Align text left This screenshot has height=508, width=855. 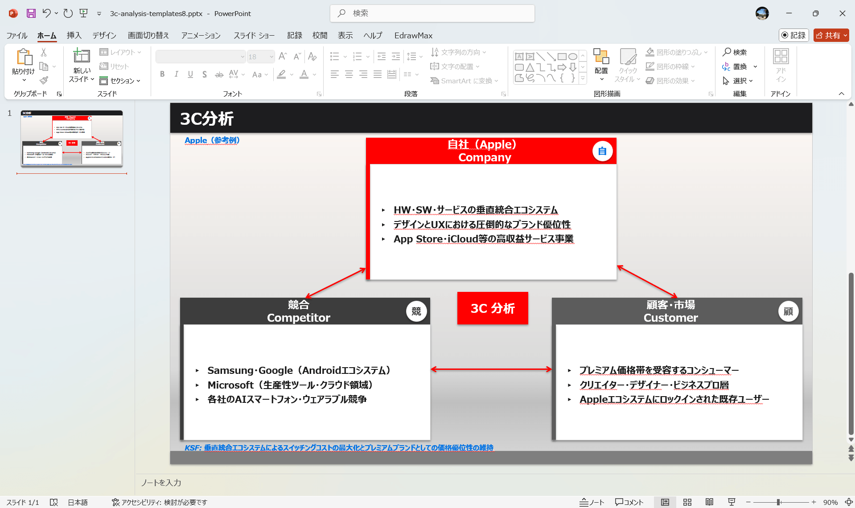(x=335, y=74)
